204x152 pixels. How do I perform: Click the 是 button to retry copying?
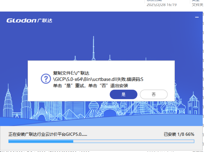[124, 94]
